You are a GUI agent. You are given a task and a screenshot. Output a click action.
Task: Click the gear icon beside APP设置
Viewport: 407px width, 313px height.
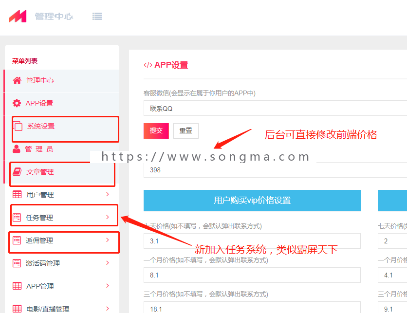[17, 103]
